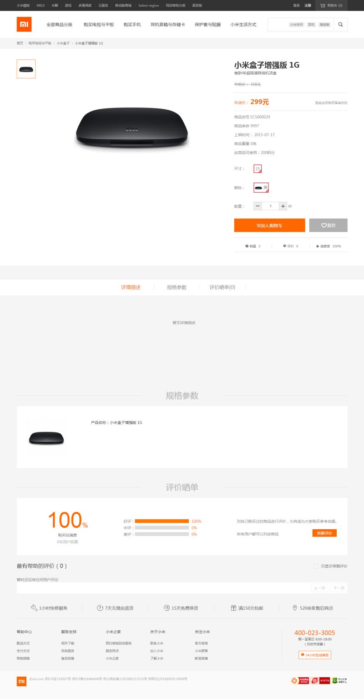This screenshot has width=364, height=699.
Task: Switch to the 评价晒单(0) tab
Action: coord(222,287)
